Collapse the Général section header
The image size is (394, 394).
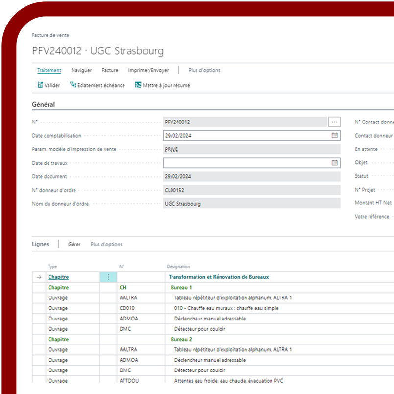coord(44,104)
